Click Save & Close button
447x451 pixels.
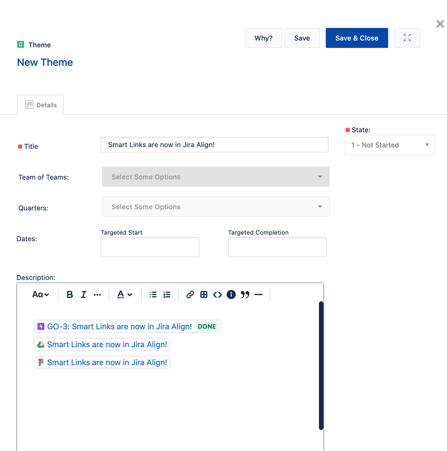357,37
